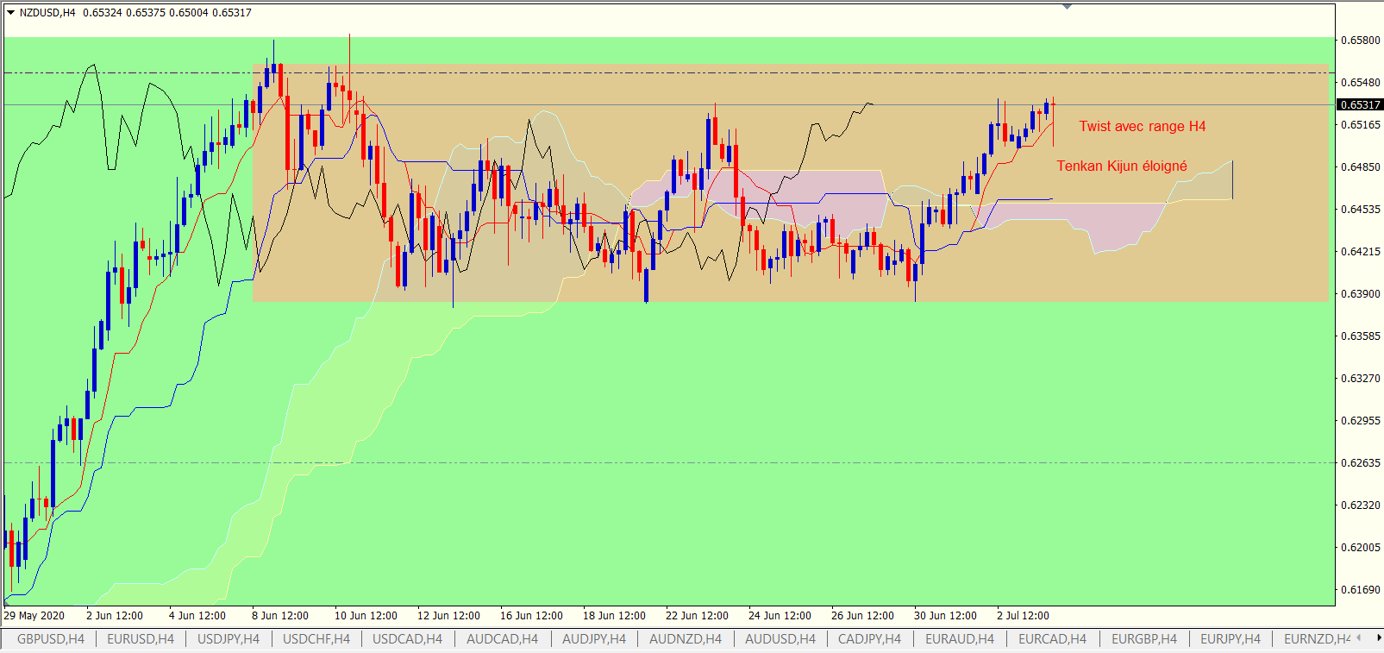The height and width of the screenshot is (653, 1384).
Task: Select the USDJPY,H4 tab
Action: point(229,639)
